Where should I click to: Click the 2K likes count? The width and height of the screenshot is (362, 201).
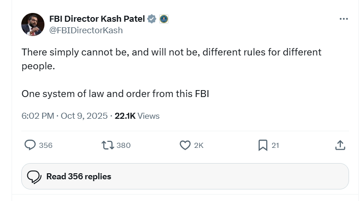tap(199, 145)
